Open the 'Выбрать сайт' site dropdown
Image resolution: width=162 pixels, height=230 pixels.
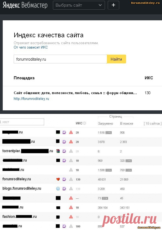click(x=79, y=5)
